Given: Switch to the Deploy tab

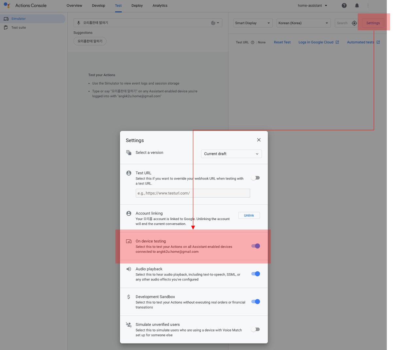Looking at the screenshot, I should coord(137,6).
